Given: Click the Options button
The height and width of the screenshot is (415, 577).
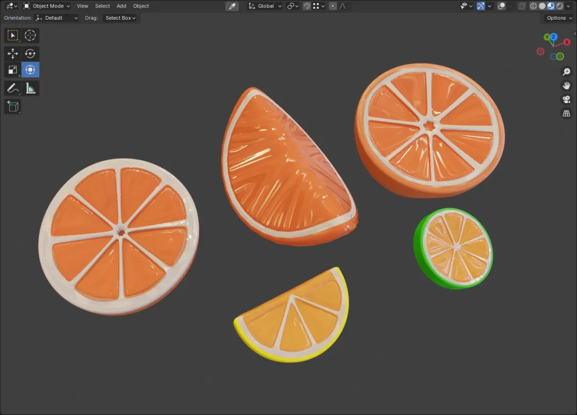Looking at the screenshot, I should tap(559, 18).
